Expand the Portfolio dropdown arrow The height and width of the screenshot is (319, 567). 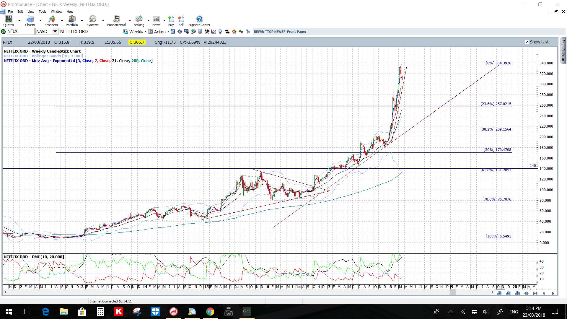coord(82,21)
